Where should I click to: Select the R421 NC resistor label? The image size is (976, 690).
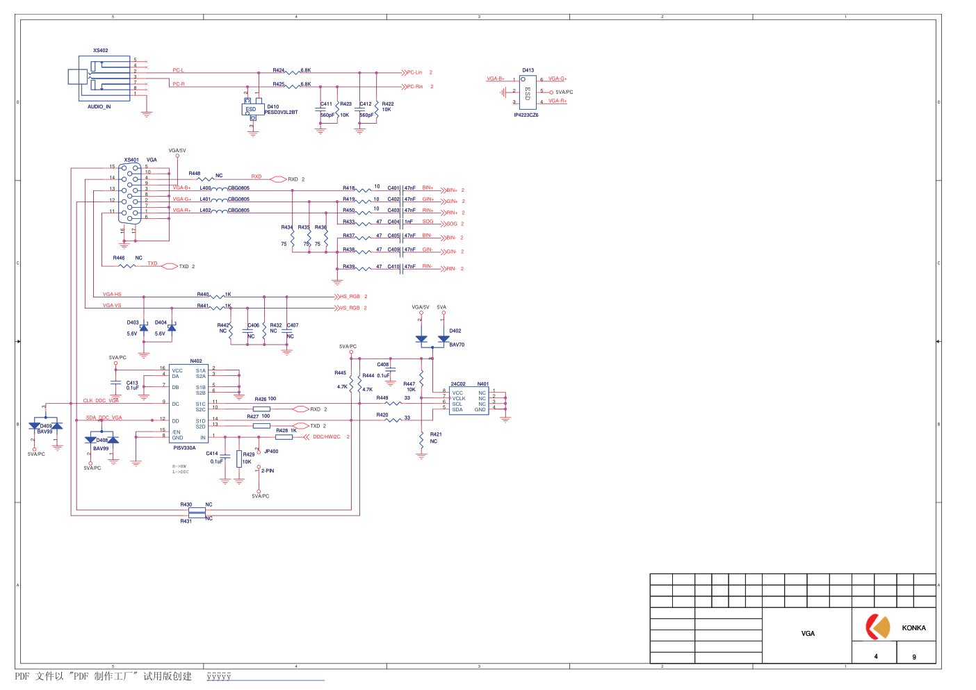436,434
